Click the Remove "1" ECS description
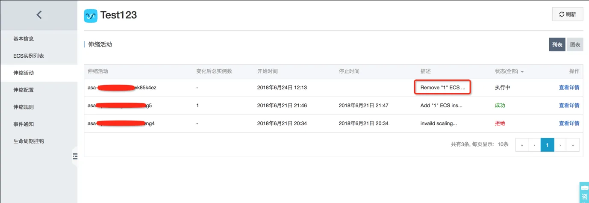 click(442, 88)
